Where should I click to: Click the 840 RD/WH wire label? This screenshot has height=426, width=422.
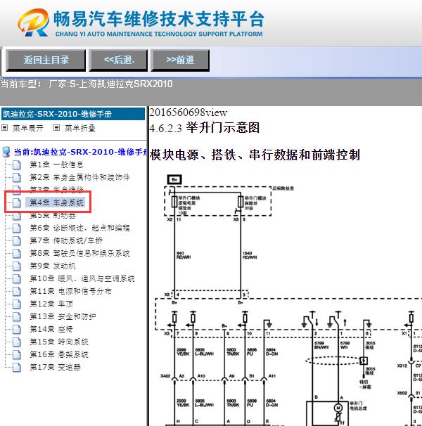[184, 255]
